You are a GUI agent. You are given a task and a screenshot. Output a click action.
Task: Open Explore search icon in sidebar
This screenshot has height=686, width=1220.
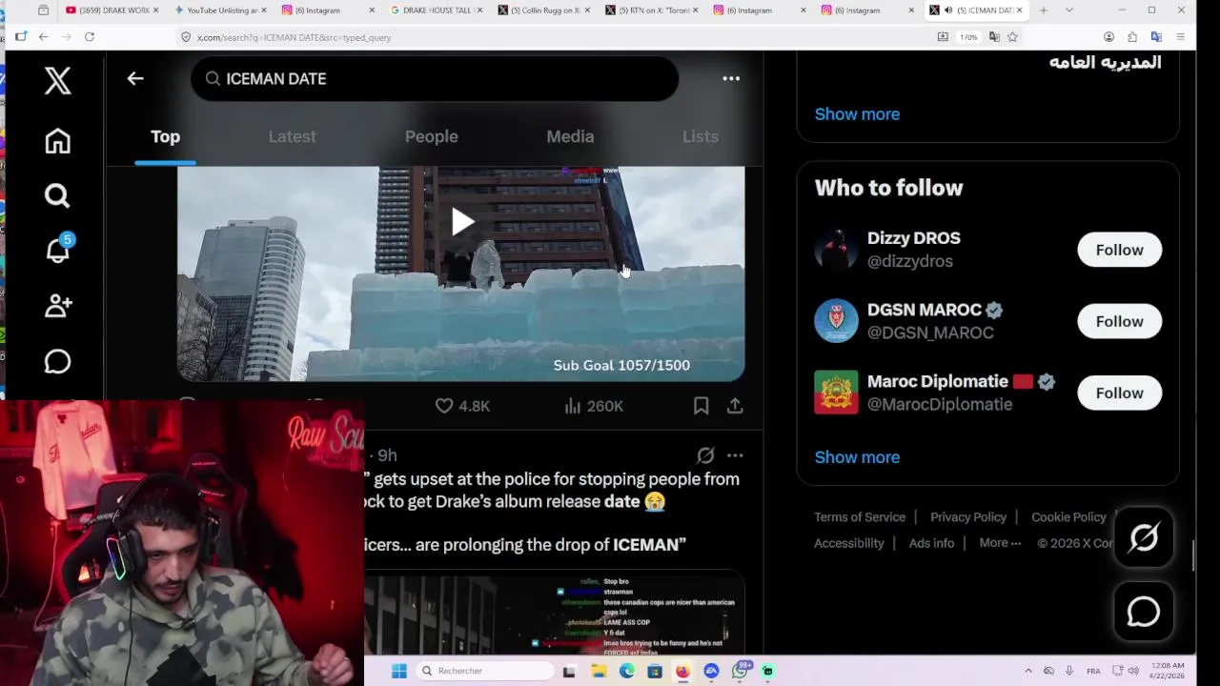[57, 195]
